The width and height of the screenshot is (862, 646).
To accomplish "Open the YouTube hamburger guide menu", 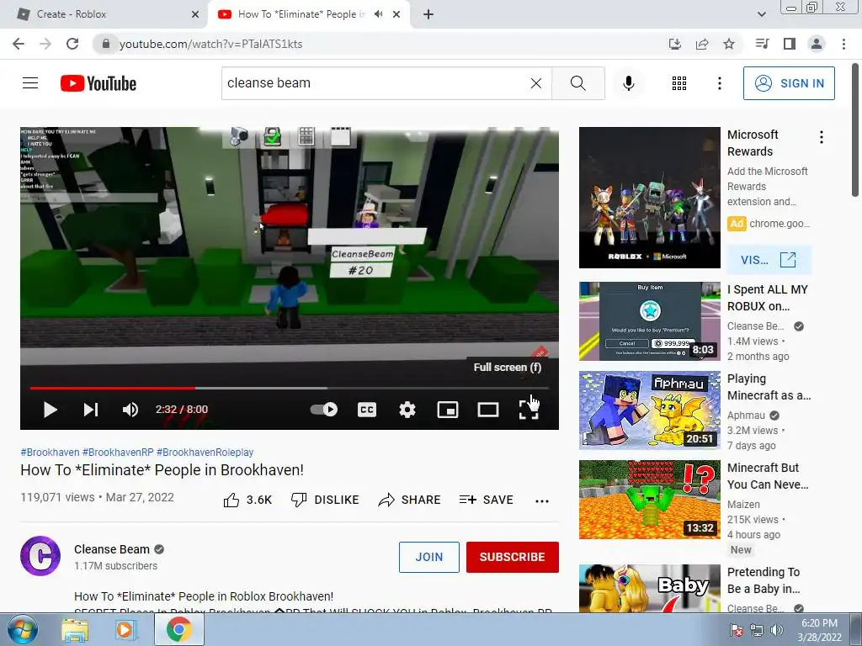I will point(30,83).
